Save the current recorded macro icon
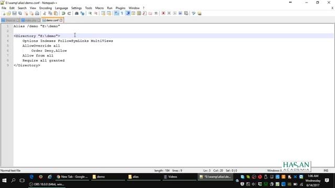 [x=186, y=14]
